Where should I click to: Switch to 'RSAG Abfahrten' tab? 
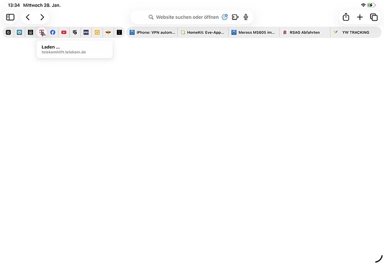click(304, 32)
